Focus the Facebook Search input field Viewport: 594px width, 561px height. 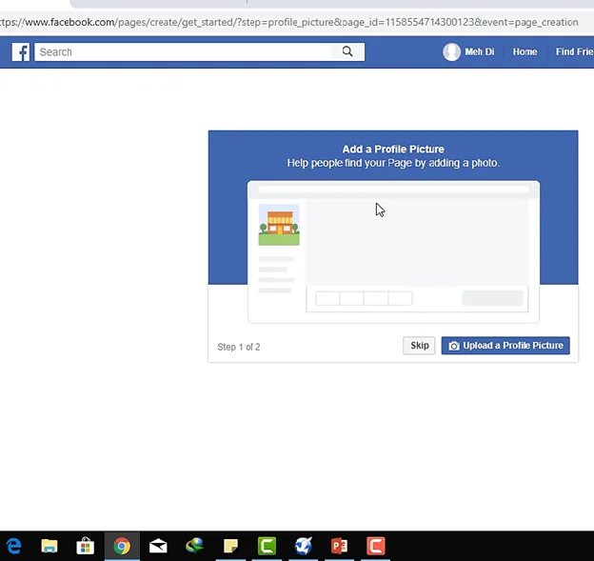[x=186, y=52]
